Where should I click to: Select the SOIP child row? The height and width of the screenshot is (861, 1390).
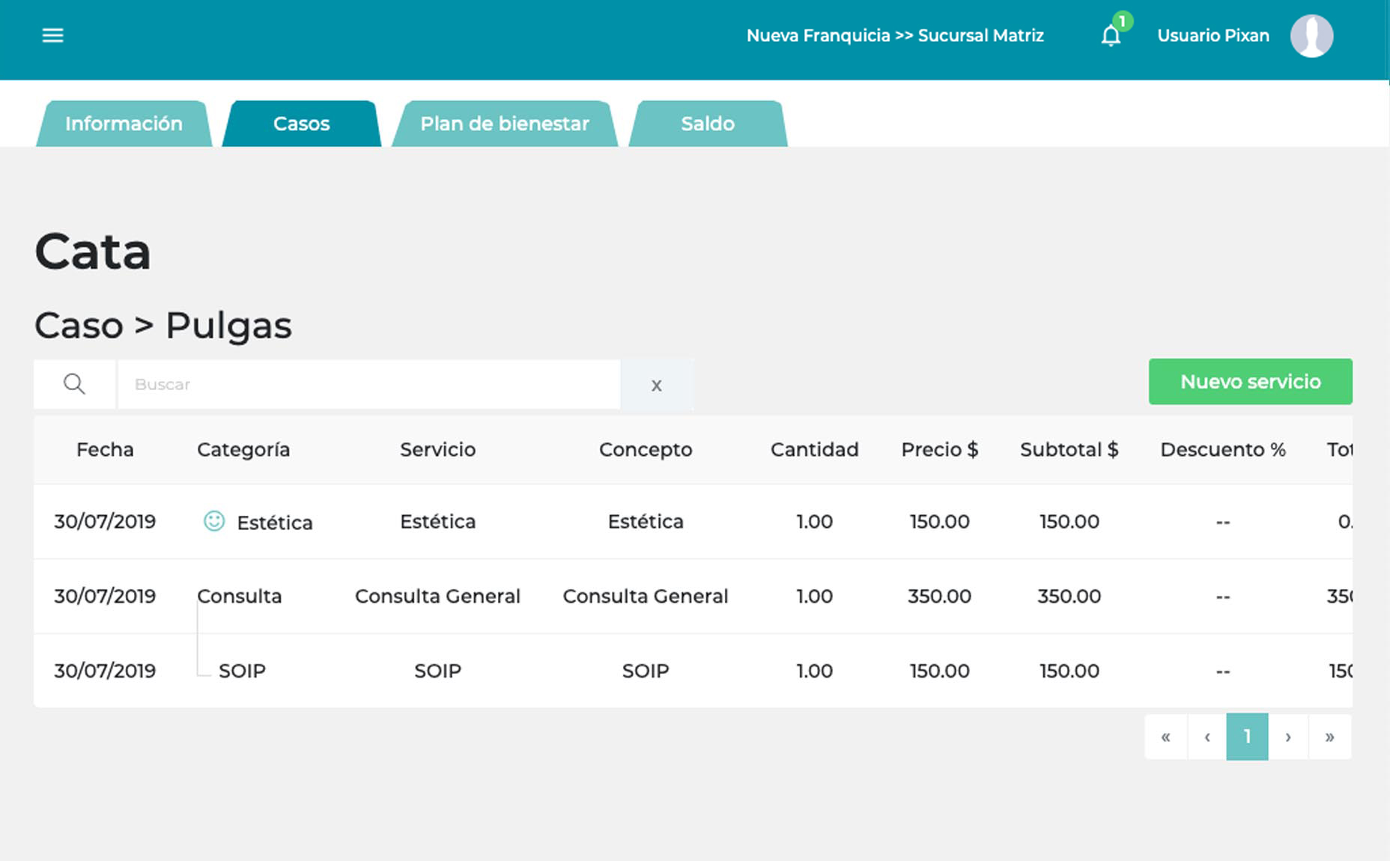point(242,671)
